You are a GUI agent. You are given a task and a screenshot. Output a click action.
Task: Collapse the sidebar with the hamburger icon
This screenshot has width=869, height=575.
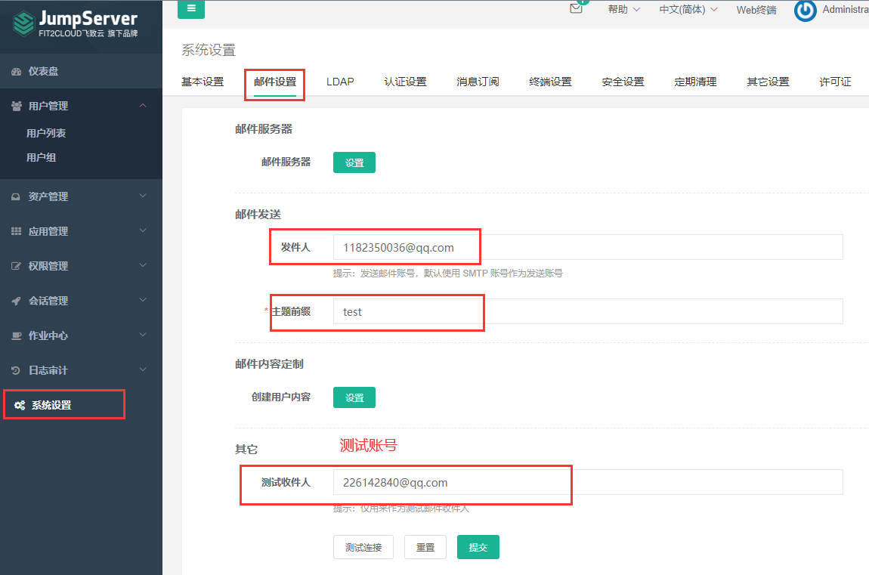pos(190,10)
